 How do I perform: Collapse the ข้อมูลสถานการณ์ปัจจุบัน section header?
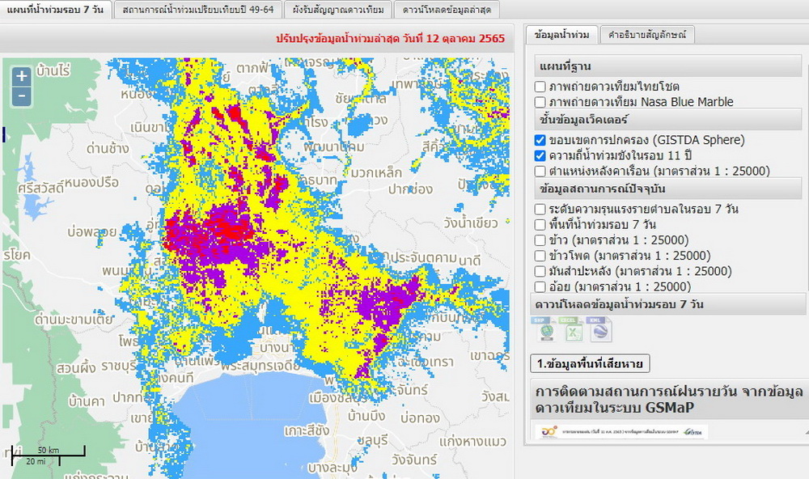coord(668,189)
